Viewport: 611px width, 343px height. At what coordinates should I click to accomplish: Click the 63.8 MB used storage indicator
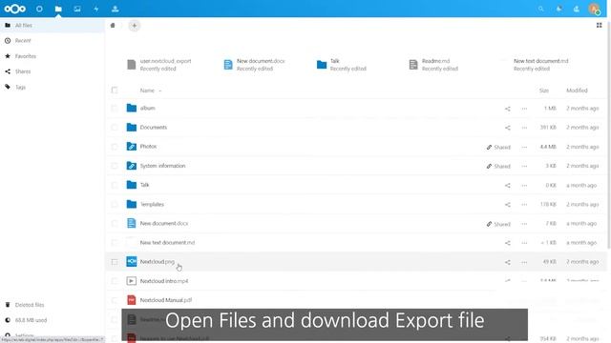[53, 320]
